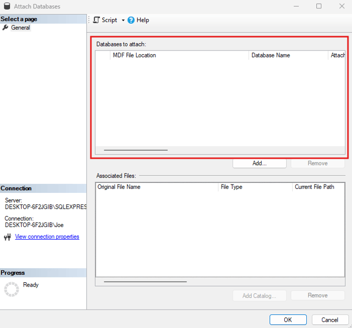Click the progress spinner icon next to Ready
This screenshot has height=328, width=352.
(x=12, y=289)
